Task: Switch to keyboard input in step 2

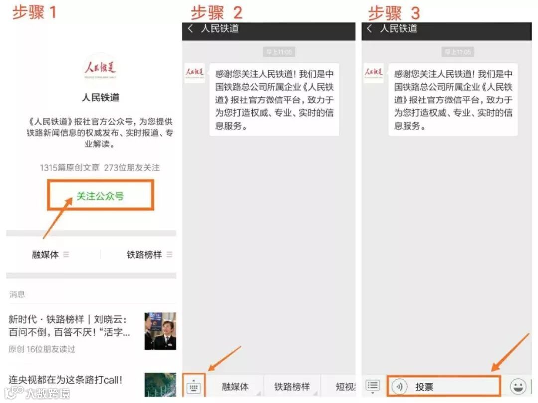Action: 194,387
